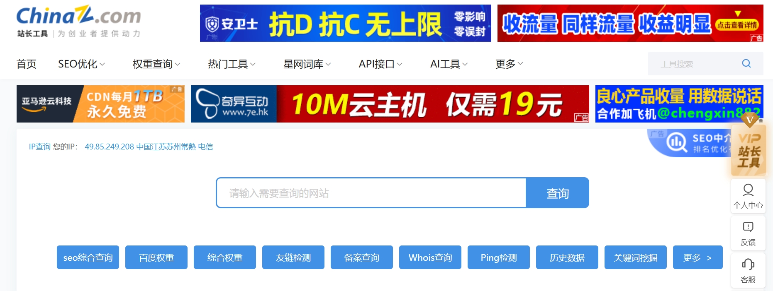Expand the 热门工具 dropdown menu
The width and height of the screenshot is (773, 291).
coord(232,64)
